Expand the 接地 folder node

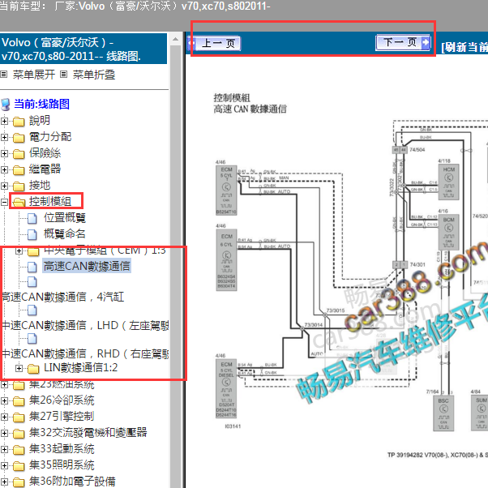4,186
